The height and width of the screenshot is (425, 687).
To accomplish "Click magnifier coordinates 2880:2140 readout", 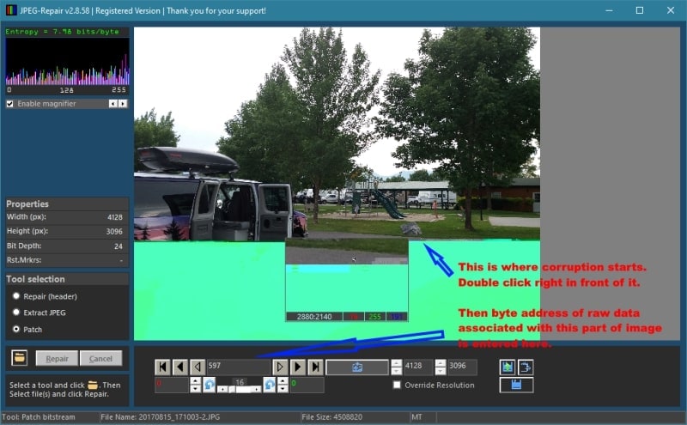I will tap(314, 317).
